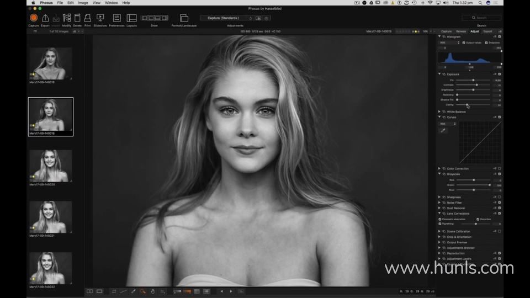Select thumbnail Mary17-09-140020
The height and width of the screenshot is (298, 530).
(51, 166)
